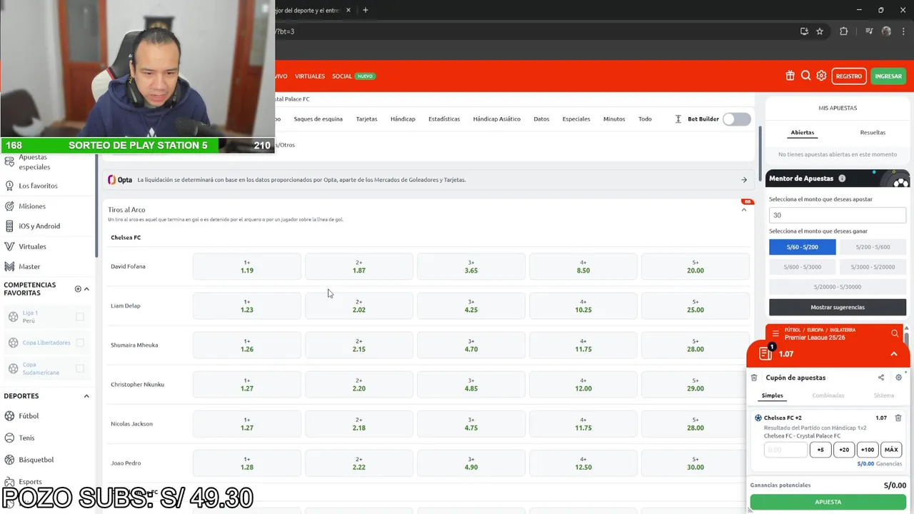The width and height of the screenshot is (914, 514).
Task: Toggle the Bet Builder switch
Action: (736, 119)
